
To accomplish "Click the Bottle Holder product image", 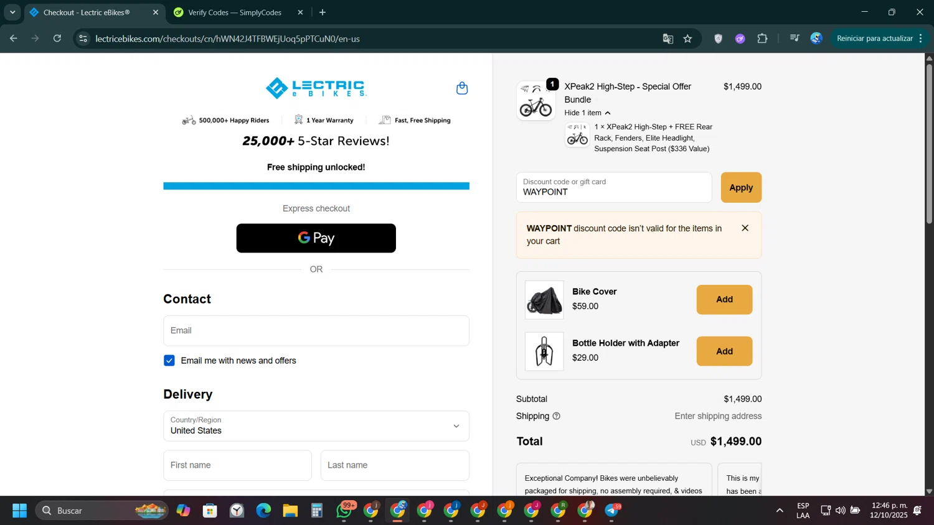I will point(544,351).
